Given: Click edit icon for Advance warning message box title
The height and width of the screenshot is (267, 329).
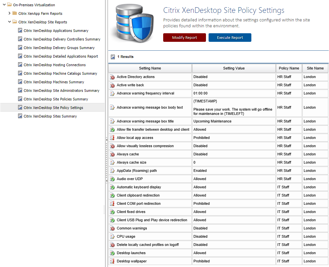Looking at the screenshot, I should 112,121.
